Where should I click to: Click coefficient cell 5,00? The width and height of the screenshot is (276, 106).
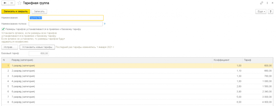227,97
